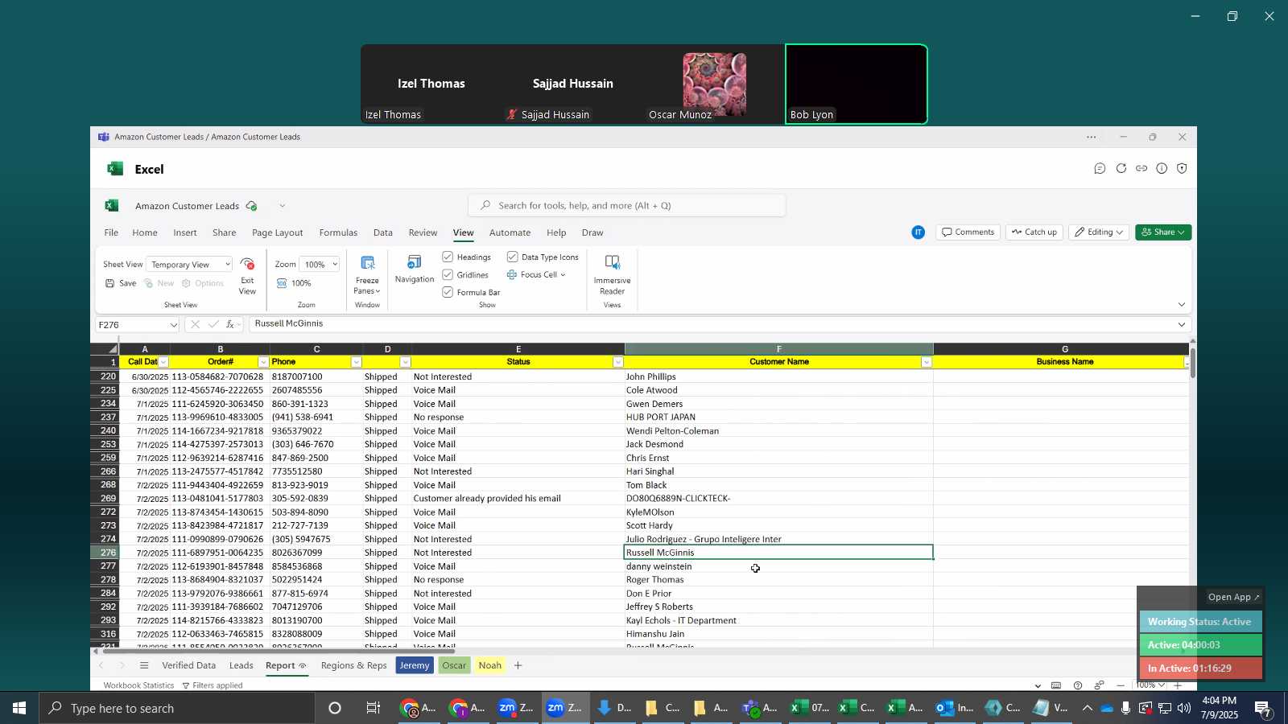Open Windows Task View

[x=374, y=708]
